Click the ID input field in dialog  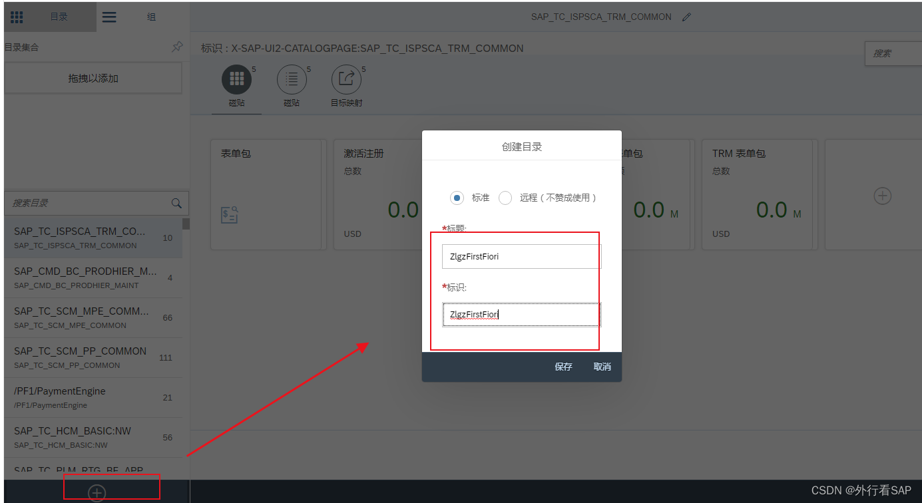(521, 314)
